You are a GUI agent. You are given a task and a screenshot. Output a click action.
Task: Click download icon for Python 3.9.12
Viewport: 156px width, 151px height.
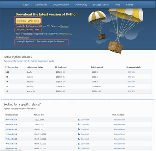pyautogui.click(x=79, y=139)
